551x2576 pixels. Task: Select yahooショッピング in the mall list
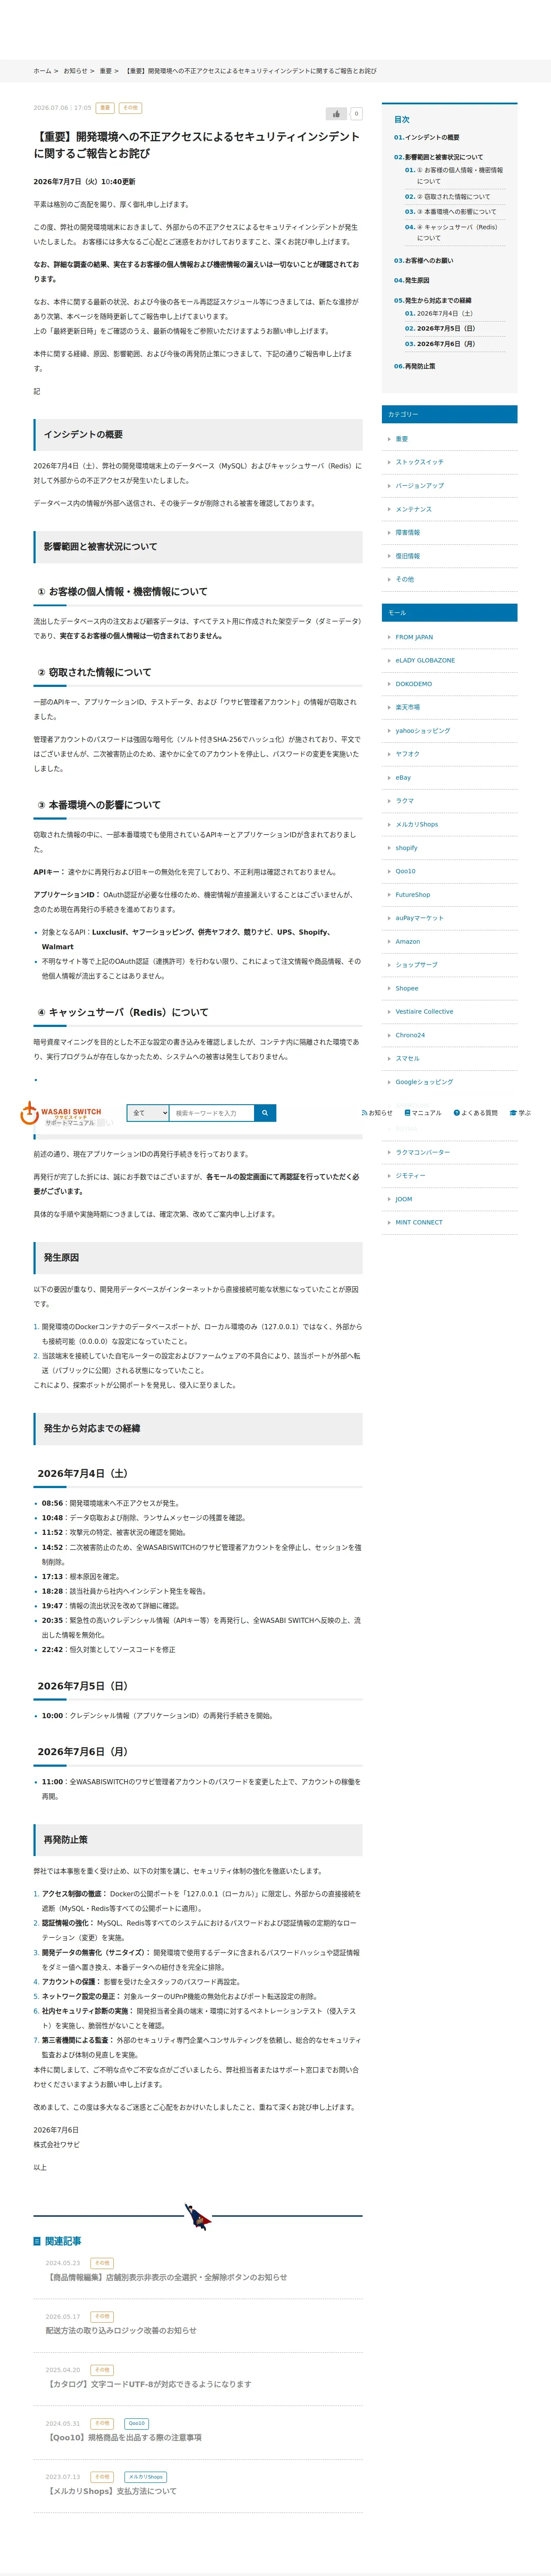pyautogui.click(x=423, y=731)
